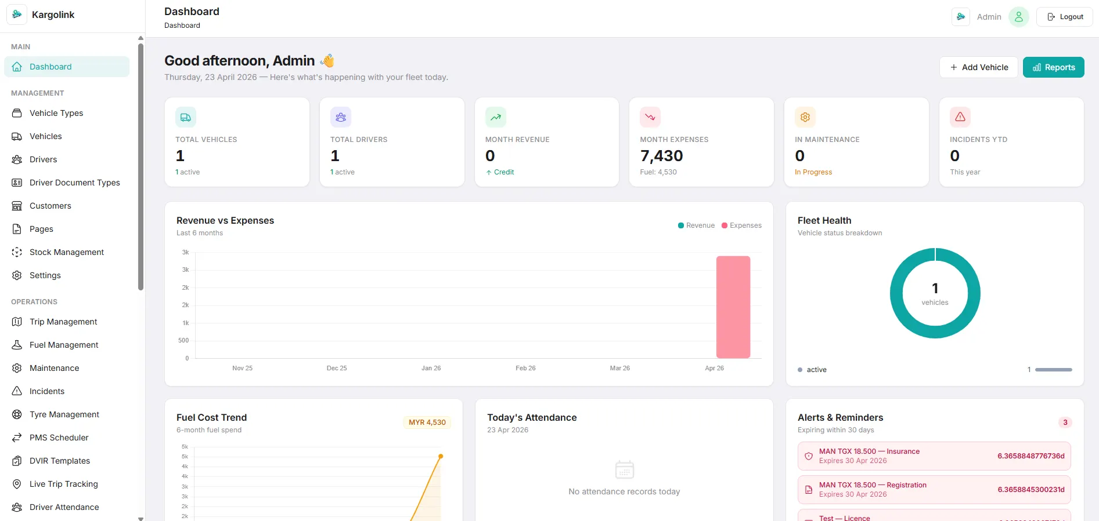Click the DVIR Templates clipboard icon
The height and width of the screenshot is (521, 1099).
point(17,461)
